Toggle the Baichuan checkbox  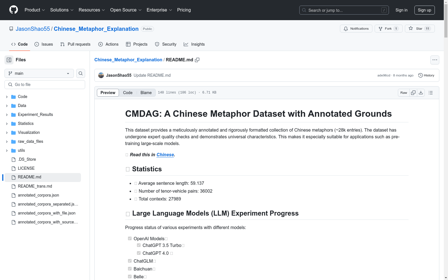130,269
